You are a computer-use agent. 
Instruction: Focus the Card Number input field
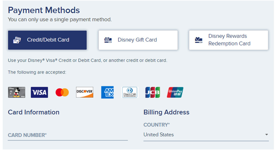click(x=68, y=135)
